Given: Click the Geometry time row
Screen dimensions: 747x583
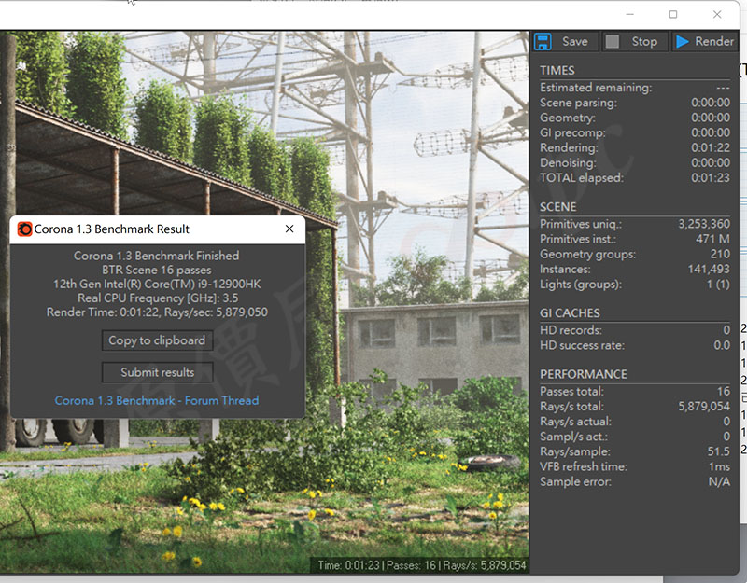Looking at the screenshot, I should pos(635,118).
